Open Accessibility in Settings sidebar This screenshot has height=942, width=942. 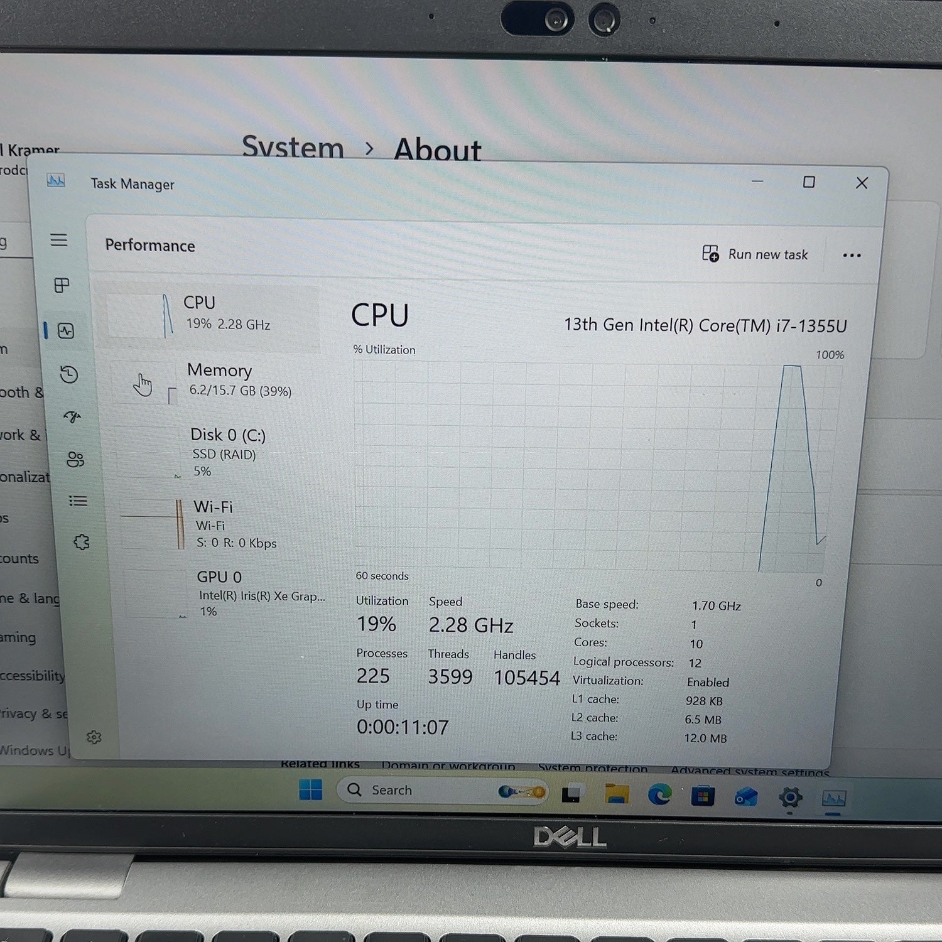[33, 676]
